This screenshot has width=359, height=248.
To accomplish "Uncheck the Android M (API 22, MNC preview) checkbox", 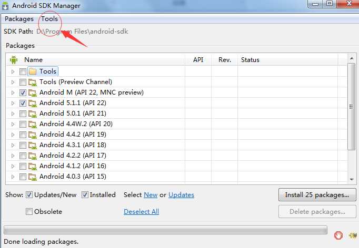I will 23,93.
